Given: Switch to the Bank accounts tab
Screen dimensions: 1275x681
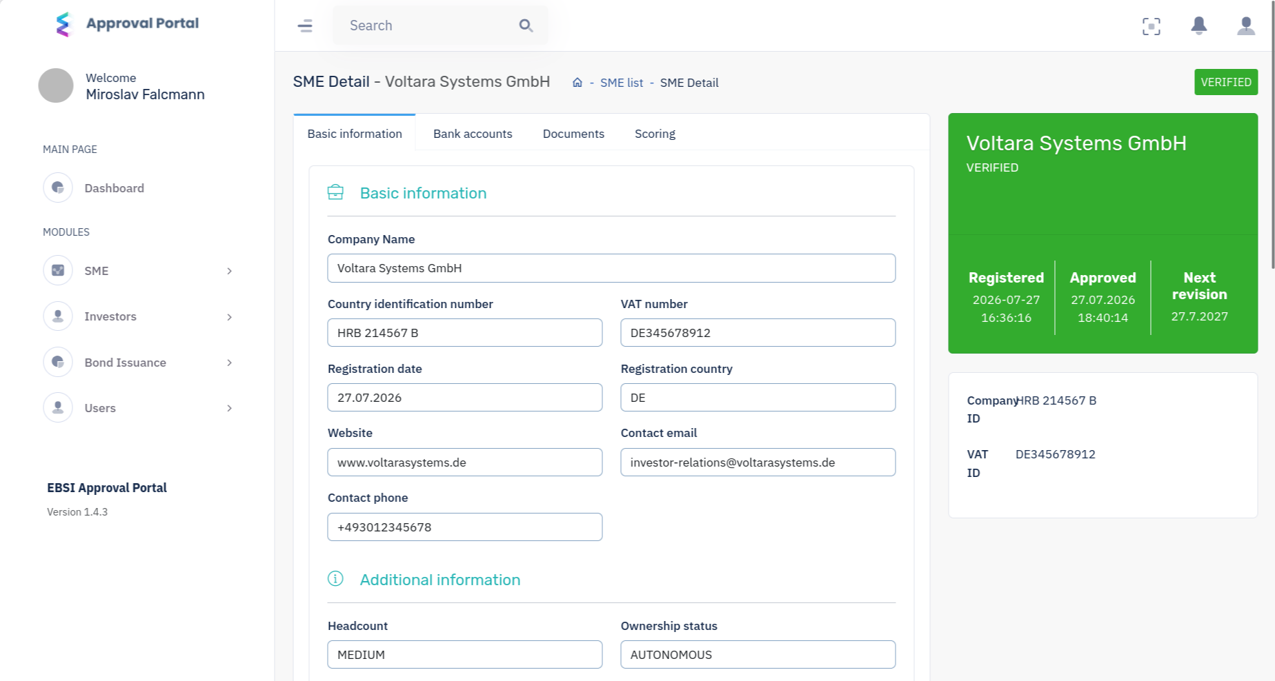Looking at the screenshot, I should point(473,134).
